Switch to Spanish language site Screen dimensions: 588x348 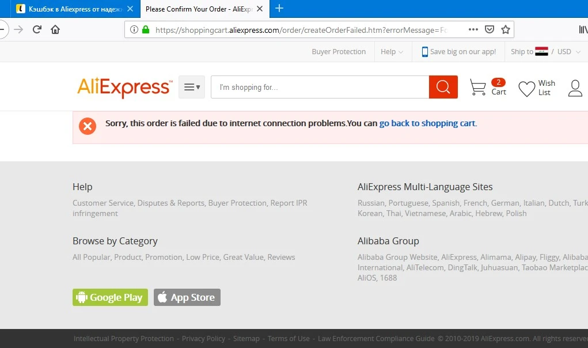(x=446, y=203)
